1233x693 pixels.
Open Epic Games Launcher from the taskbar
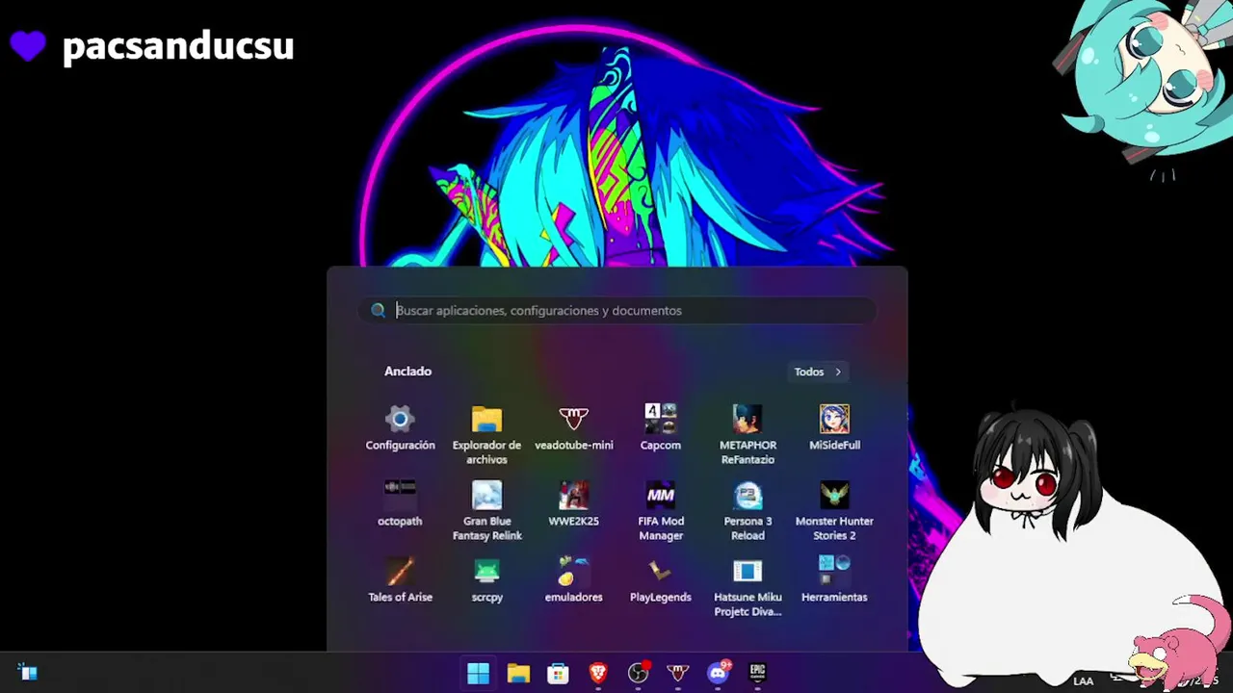click(758, 673)
